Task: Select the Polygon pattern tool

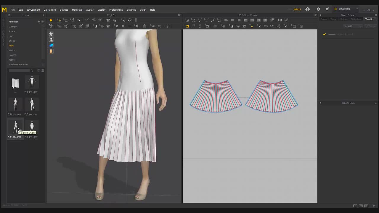Action: 226,20
